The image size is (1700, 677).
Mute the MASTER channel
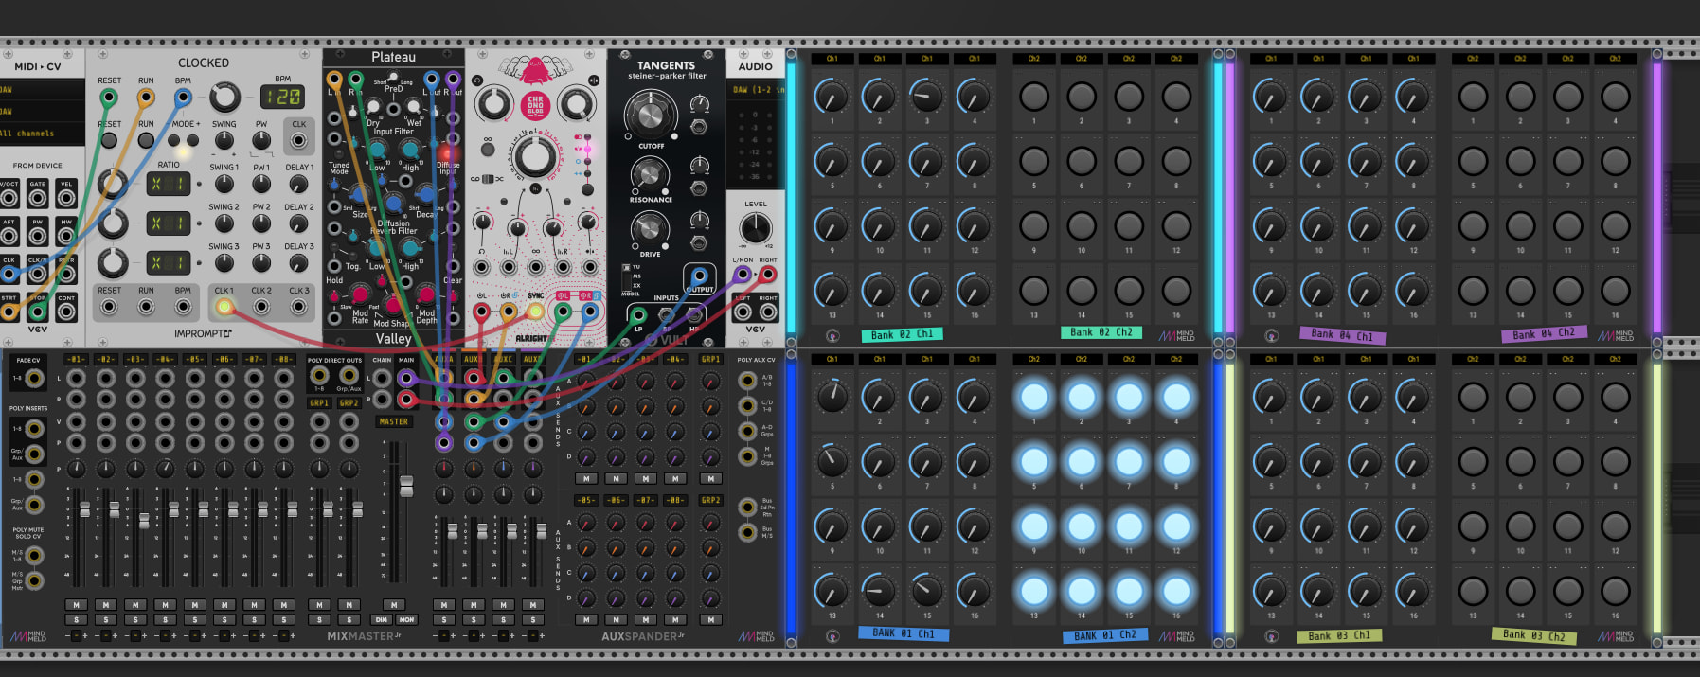click(x=394, y=605)
